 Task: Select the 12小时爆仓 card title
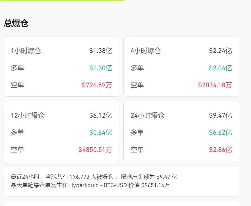(28, 115)
